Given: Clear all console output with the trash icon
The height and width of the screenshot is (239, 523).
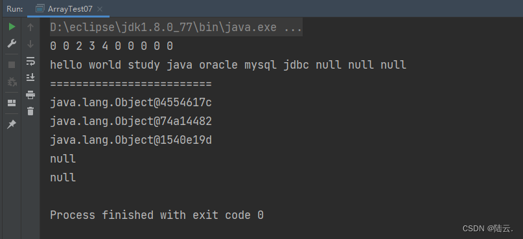Looking at the screenshot, I should pos(30,111).
